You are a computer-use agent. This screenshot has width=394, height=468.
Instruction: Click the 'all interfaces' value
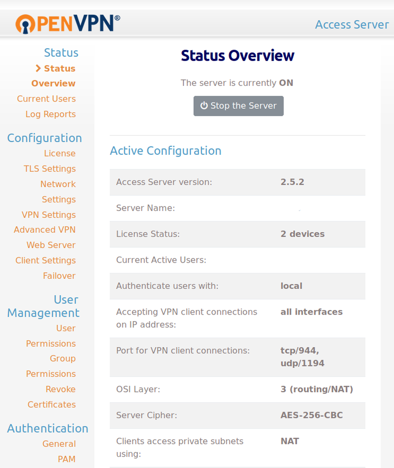tap(311, 312)
